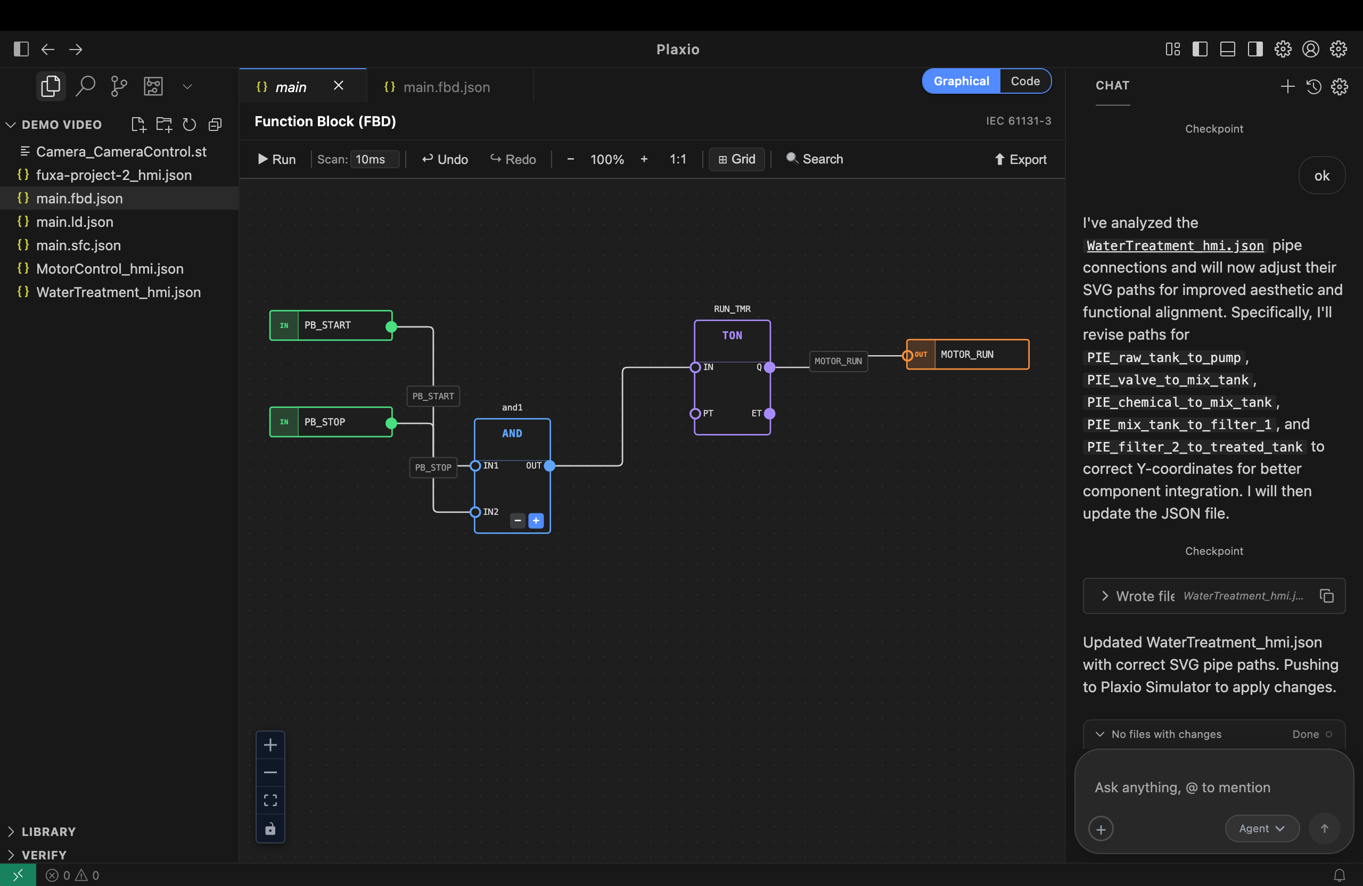Copy the Wrote file entry

pos(1326,596)
